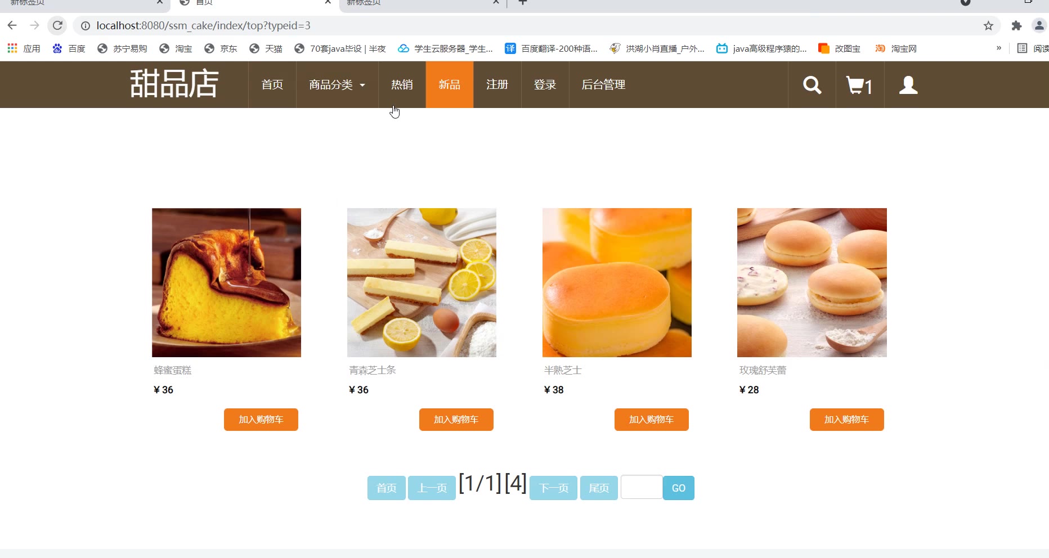Open the 应用 apps grid bookmark

[24, 48]
